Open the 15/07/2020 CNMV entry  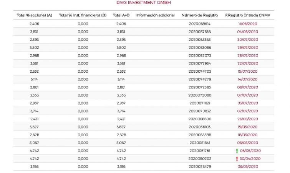point(247,71)
